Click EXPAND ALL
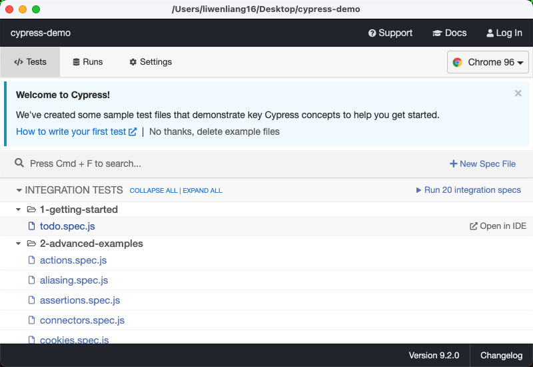This screenshot has height=367, width=533. [x=203, y=191]
